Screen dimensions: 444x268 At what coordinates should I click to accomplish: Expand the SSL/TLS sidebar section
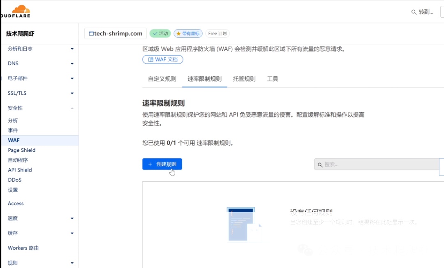coord(72,93)
